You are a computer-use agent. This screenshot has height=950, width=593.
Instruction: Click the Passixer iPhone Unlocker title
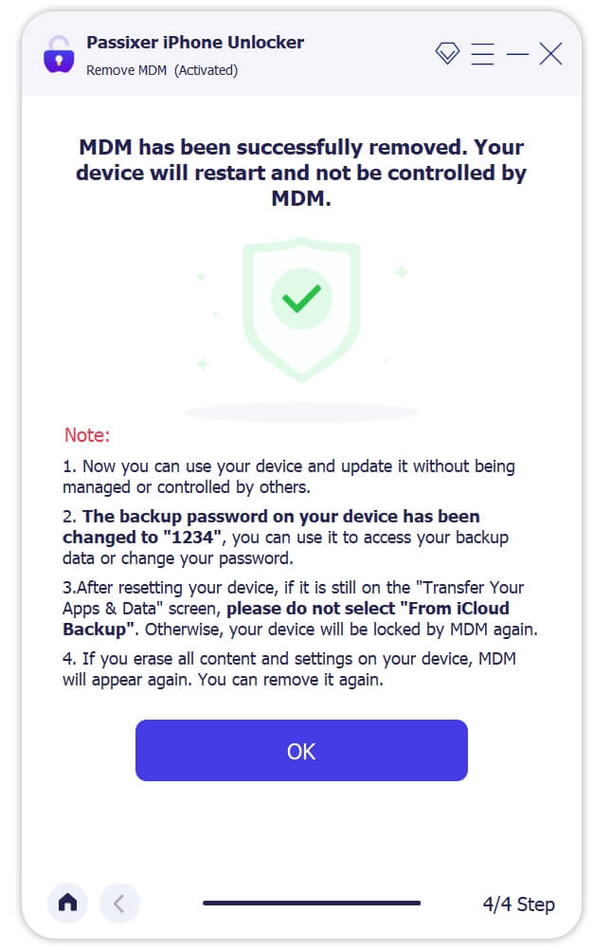195,43
